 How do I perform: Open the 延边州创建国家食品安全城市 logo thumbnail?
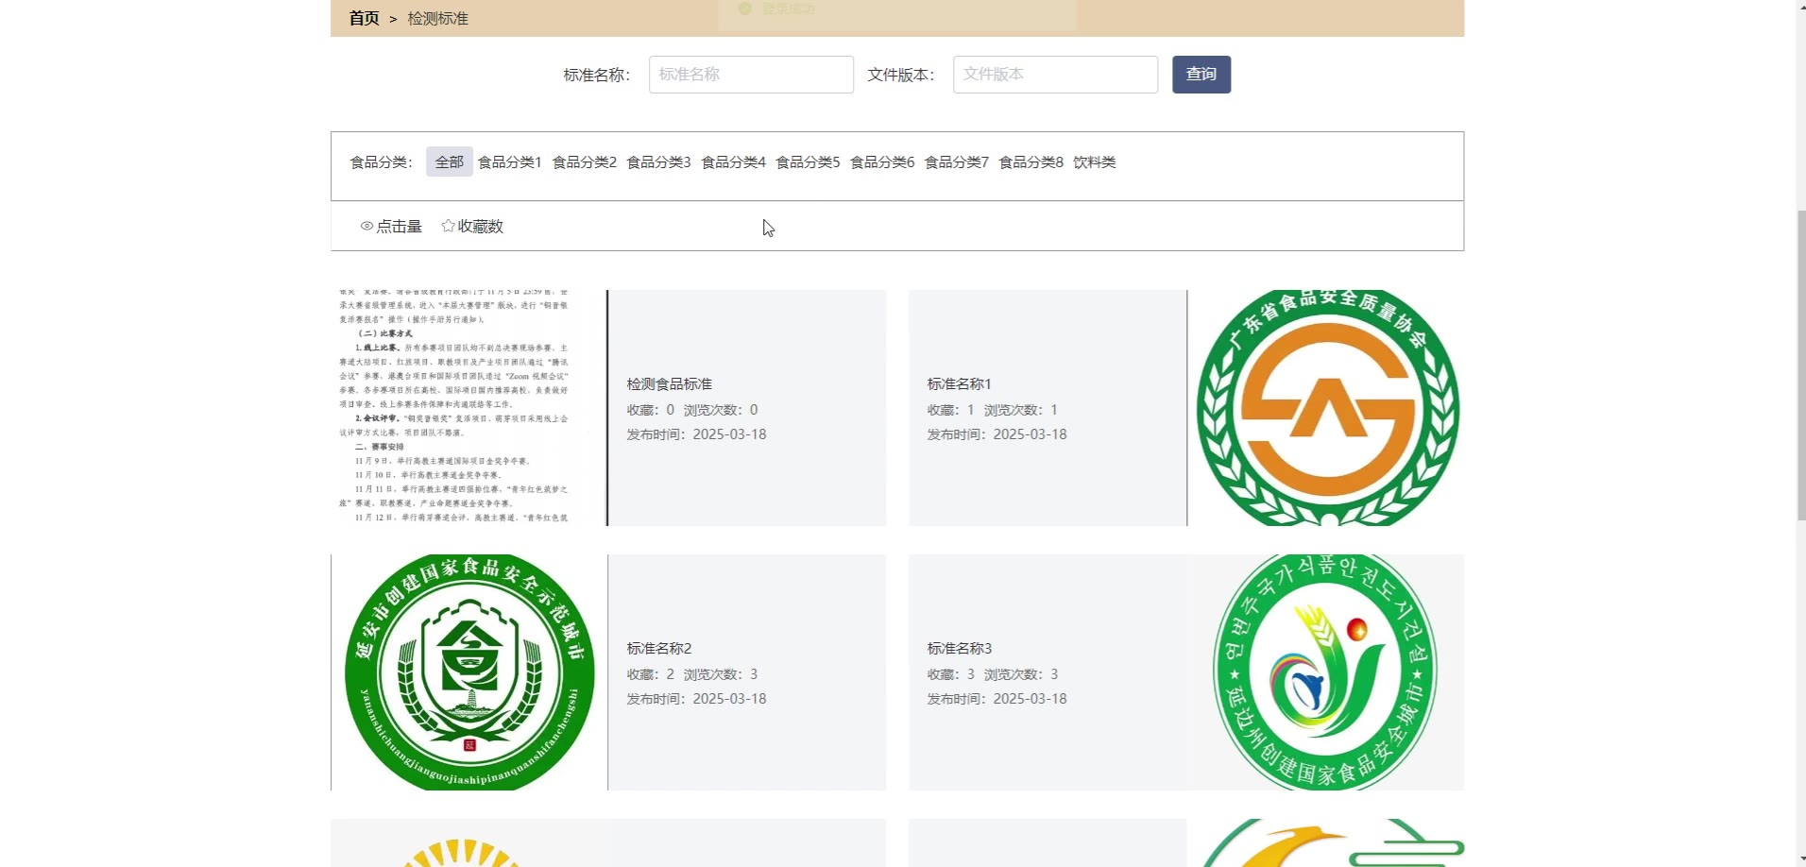tap(1326, 672)
